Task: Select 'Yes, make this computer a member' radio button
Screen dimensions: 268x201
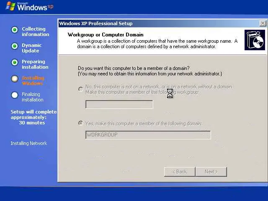Action: click(x=80, y=123)
